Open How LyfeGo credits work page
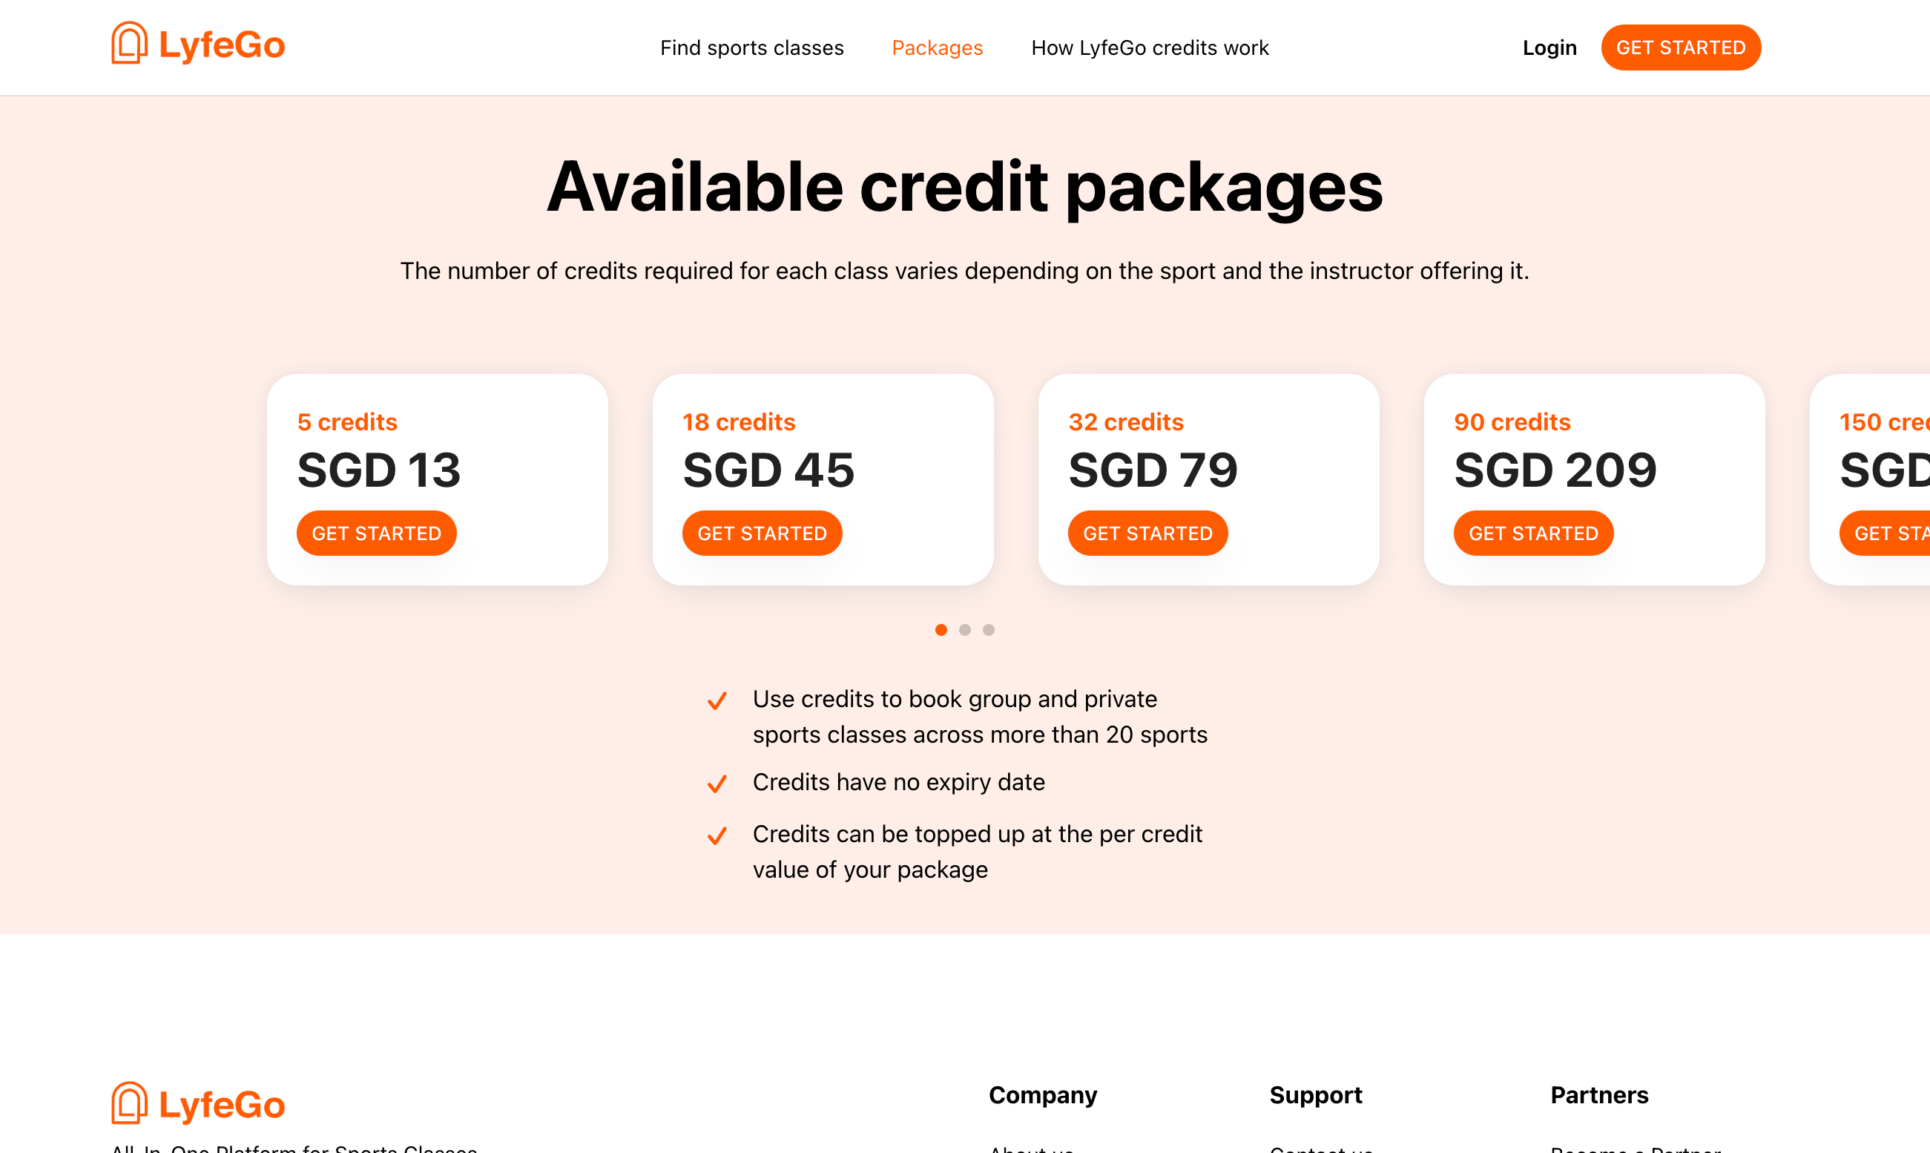Image resolution: width=1930 pixels, height=1153 pixels. (x=1150, y=48)
